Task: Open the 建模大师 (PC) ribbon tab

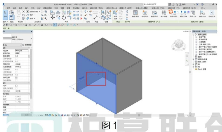Action: tap(174, 8)
